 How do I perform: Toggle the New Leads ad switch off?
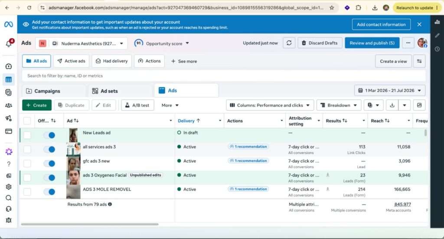49,135
